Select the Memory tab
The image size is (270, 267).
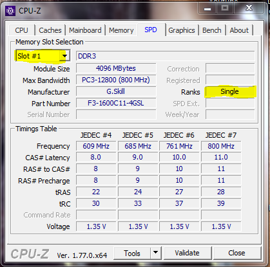pos(121,30)
